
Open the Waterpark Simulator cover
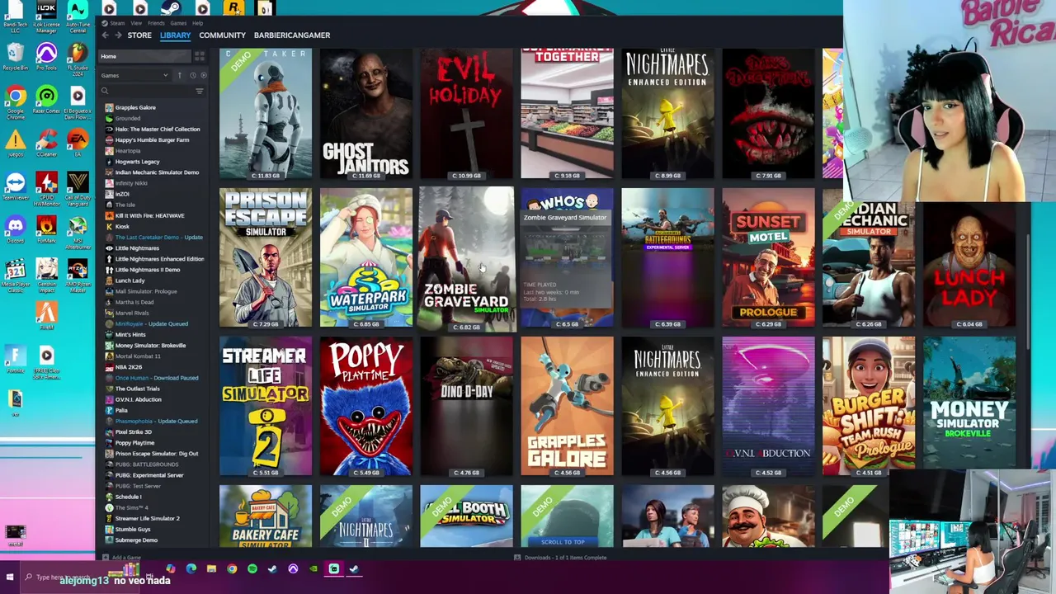(x=365, y=257)
